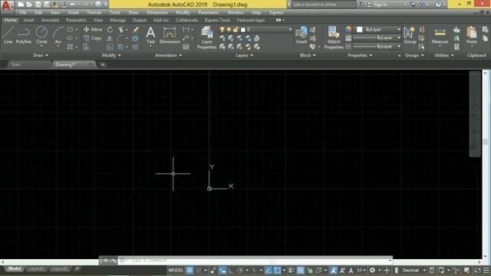Expand the Properties panel dropdown
This screenshot has height=276, width=491.
tap(360, 55)
